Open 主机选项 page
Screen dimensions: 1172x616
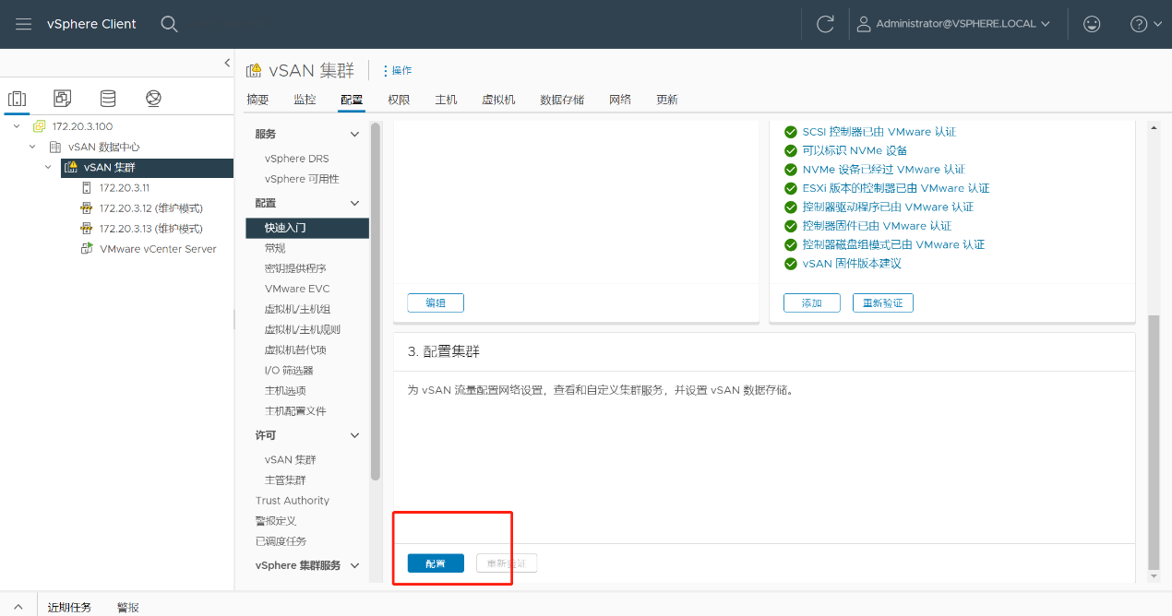pos(285,390)
